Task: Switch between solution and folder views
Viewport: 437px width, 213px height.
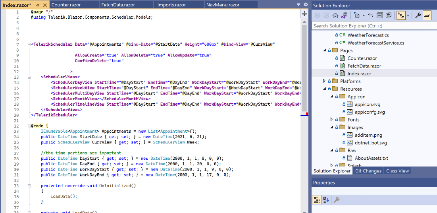Action: 344,15
